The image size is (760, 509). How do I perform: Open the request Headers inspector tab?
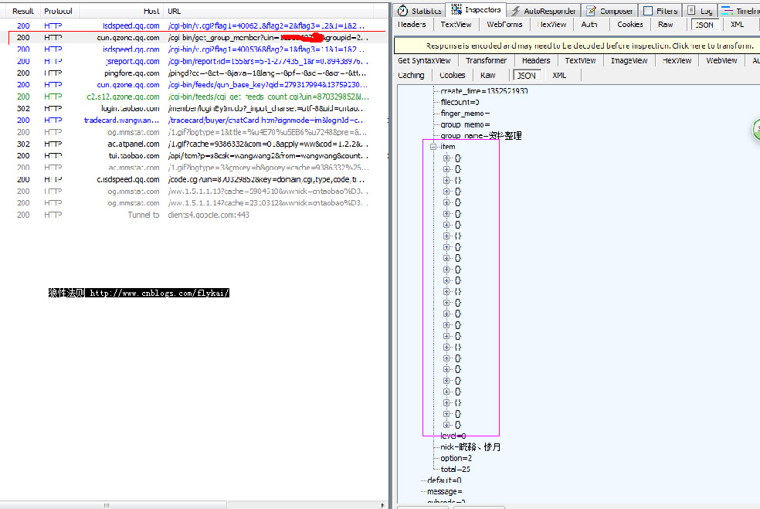pyautogui.click(x=412, y=24)
